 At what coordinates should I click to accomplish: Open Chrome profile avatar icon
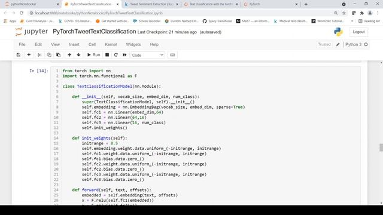(370, 13)
